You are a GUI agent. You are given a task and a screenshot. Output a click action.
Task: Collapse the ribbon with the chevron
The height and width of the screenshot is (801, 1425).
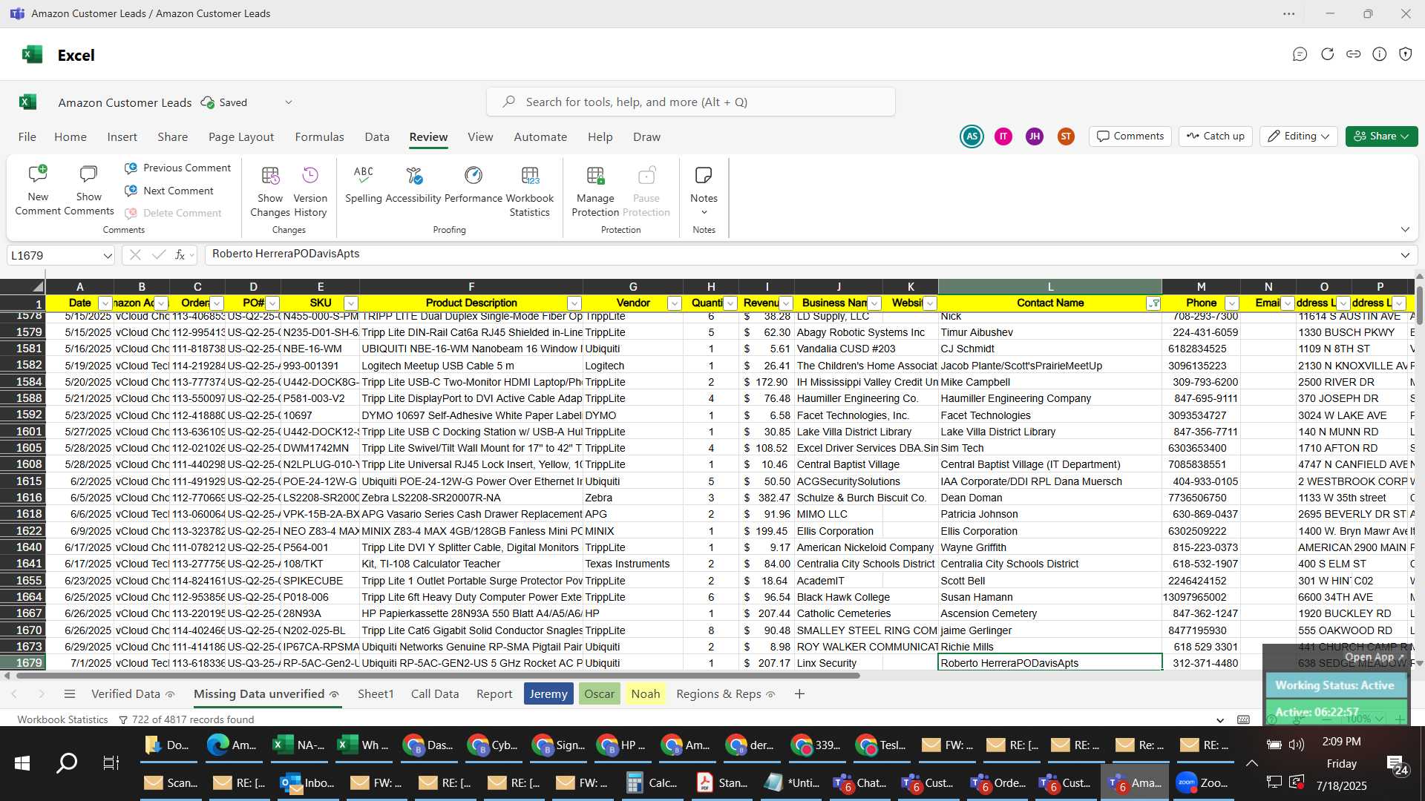click(1405, 230)
